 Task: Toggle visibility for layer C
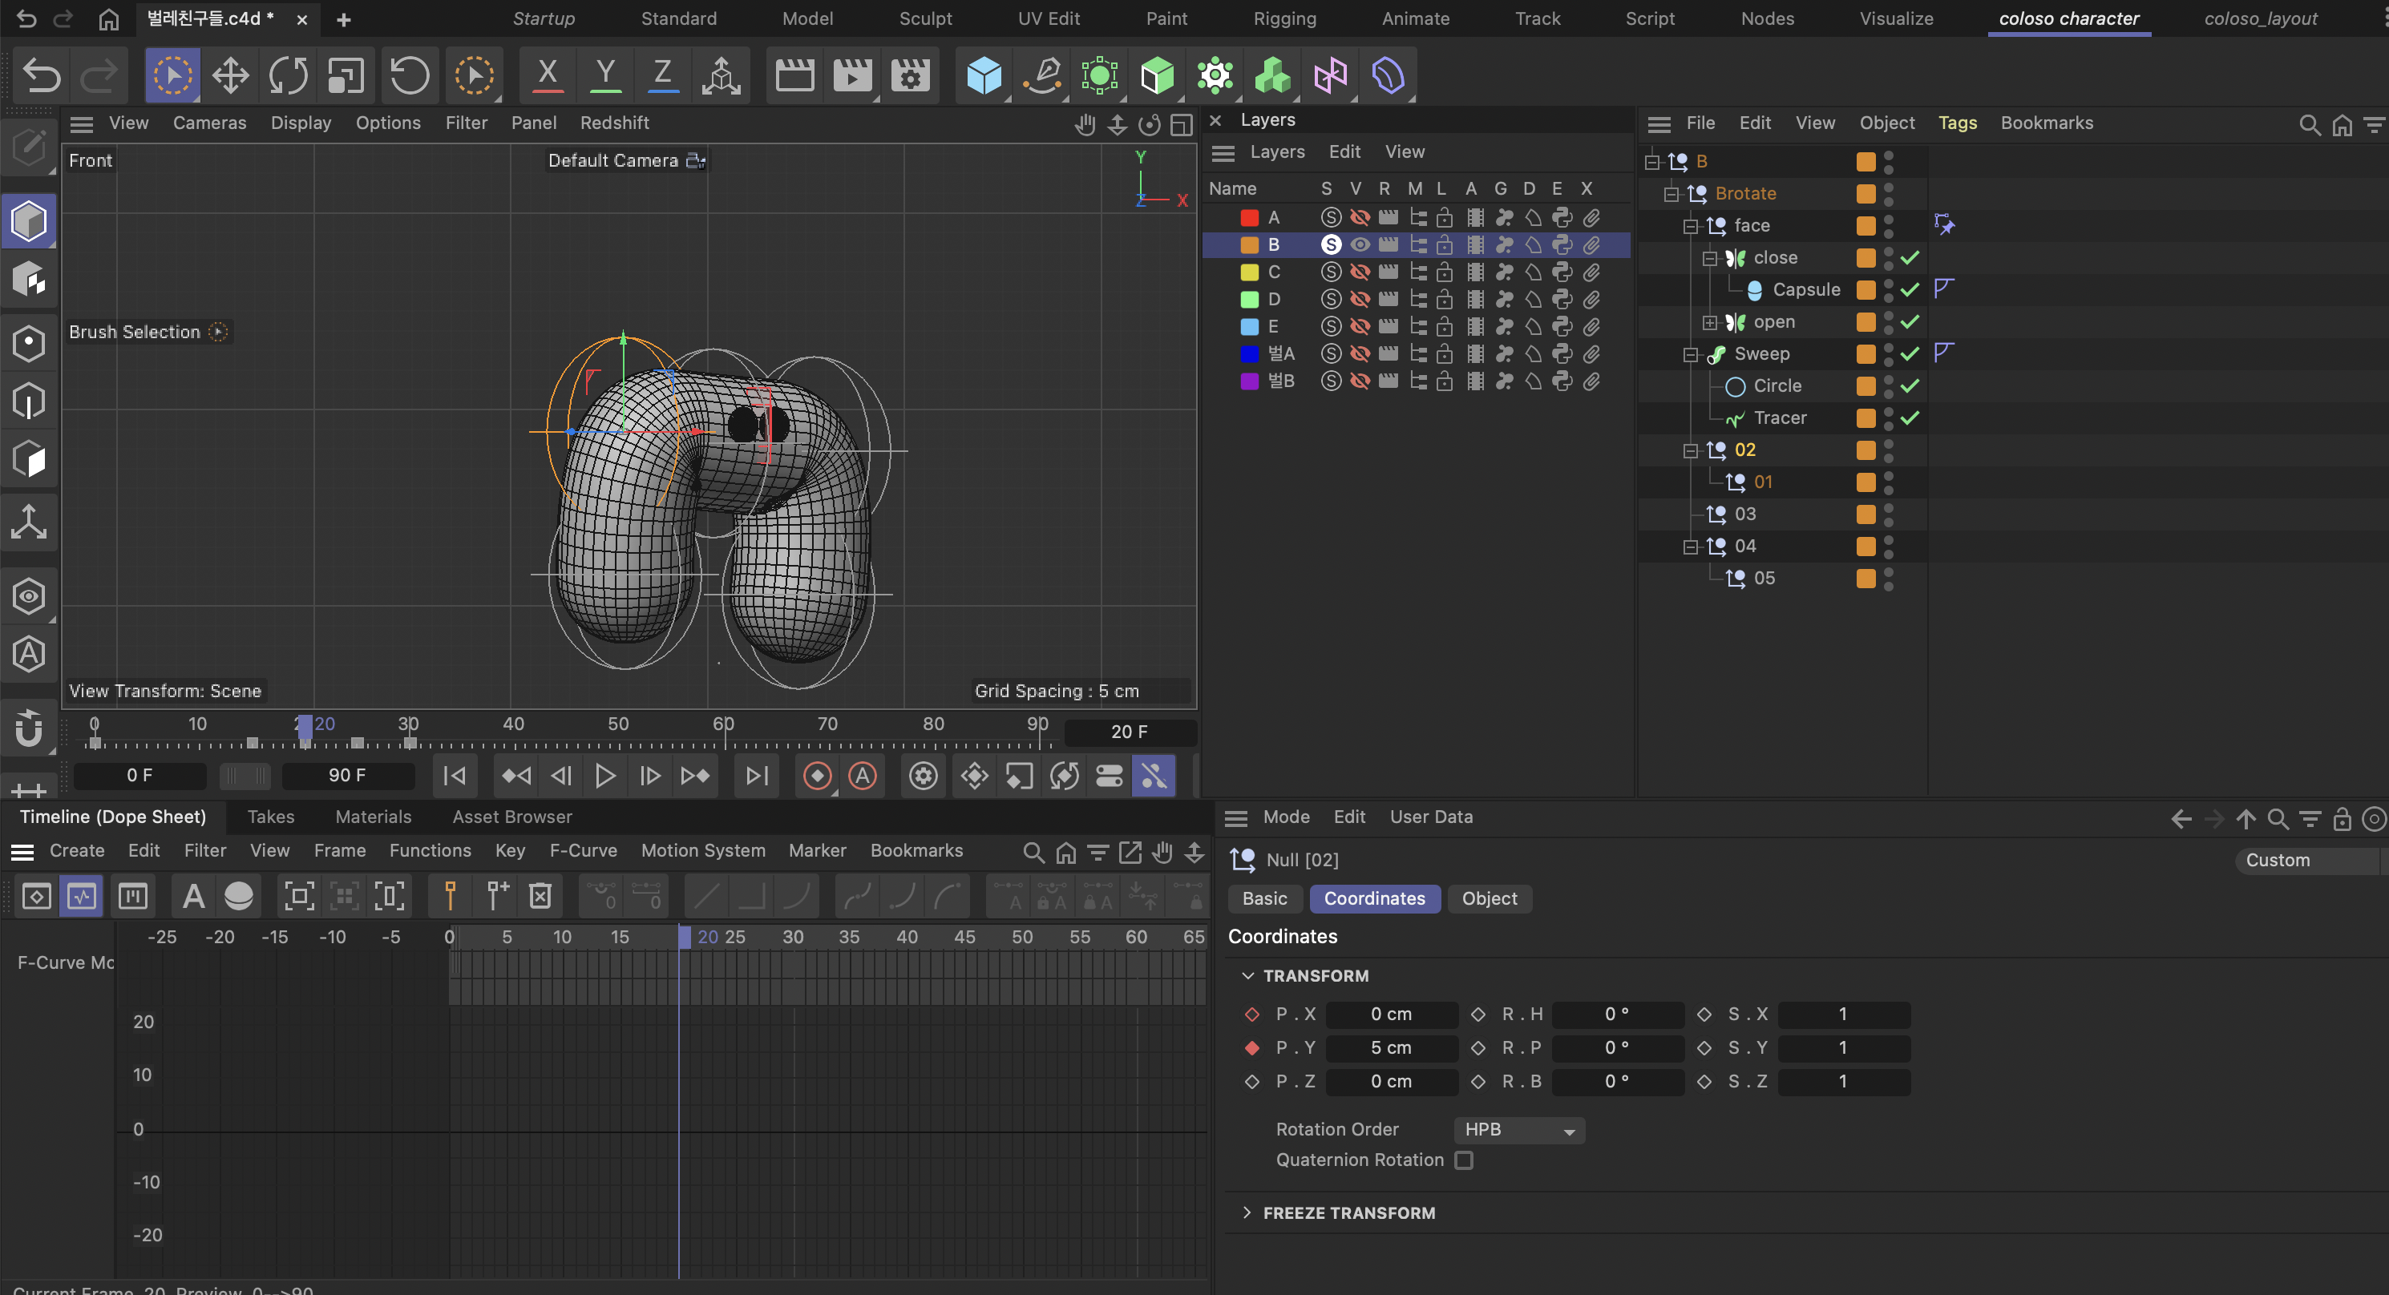(1360, 272)
